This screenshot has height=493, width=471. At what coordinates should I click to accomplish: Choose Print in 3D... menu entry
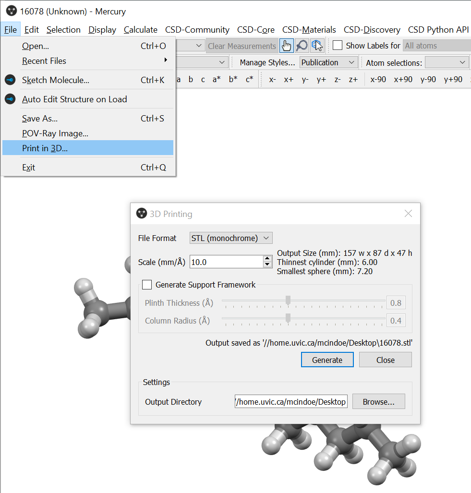(x=88, y=148)
